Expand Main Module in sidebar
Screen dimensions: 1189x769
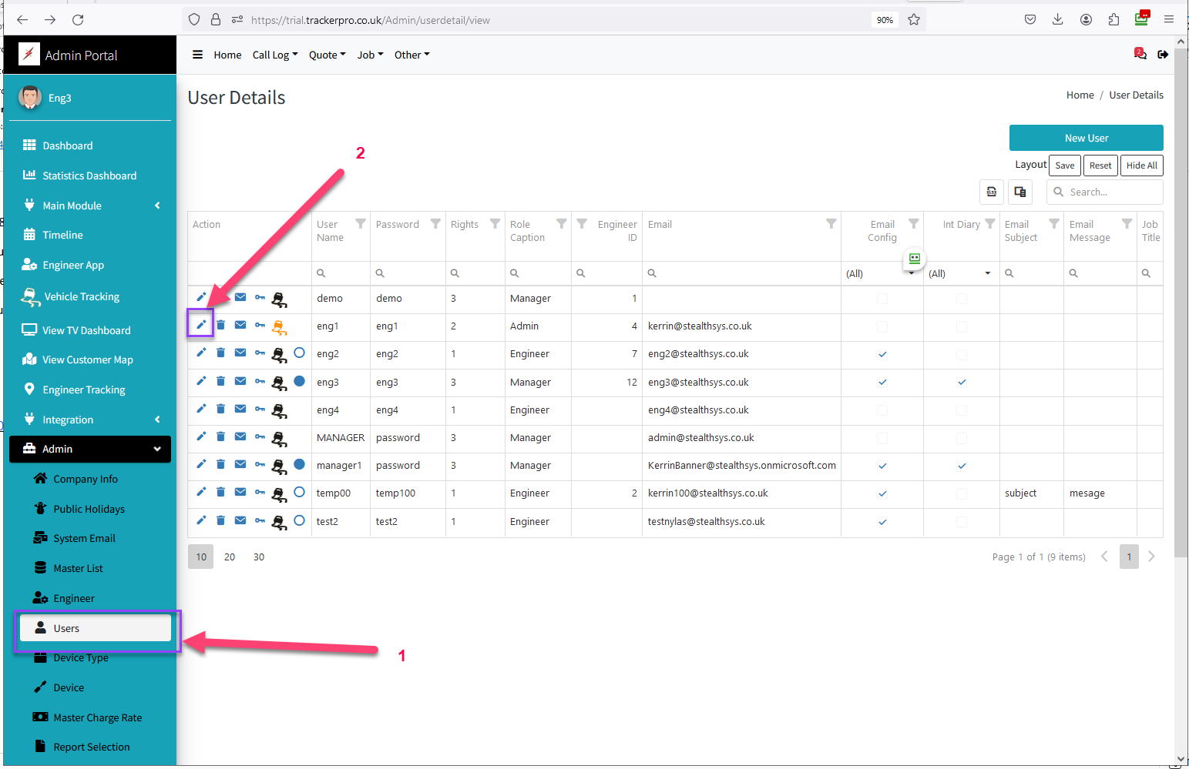[x=90, y=206]
